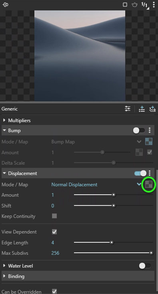Image resolution: width=158 pixels, height=294 pixels.
Task: Open the Bump section three-dot menu
Action: point(150,130)
